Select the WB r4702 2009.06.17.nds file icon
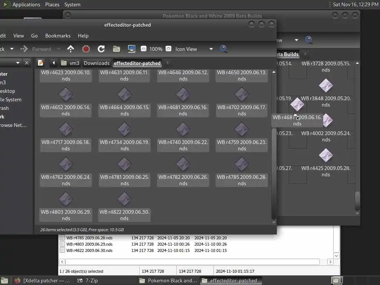The width and height of the screenshot is (380, 285). click(x=242, y=95)
